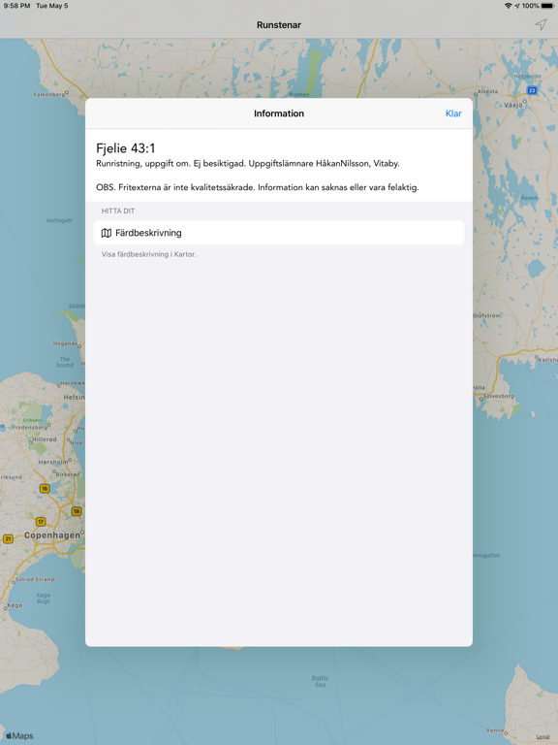Click the Solrød Strand label on map
Viewport: 558px width, 745px height.
point(35,580)
